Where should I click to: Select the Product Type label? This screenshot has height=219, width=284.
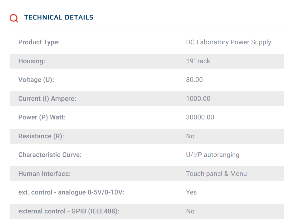[39, 42]
